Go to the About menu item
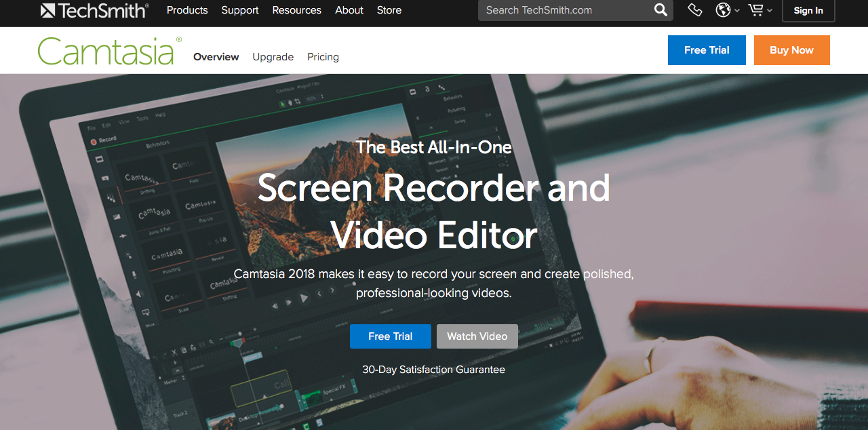 coord(349,10)
